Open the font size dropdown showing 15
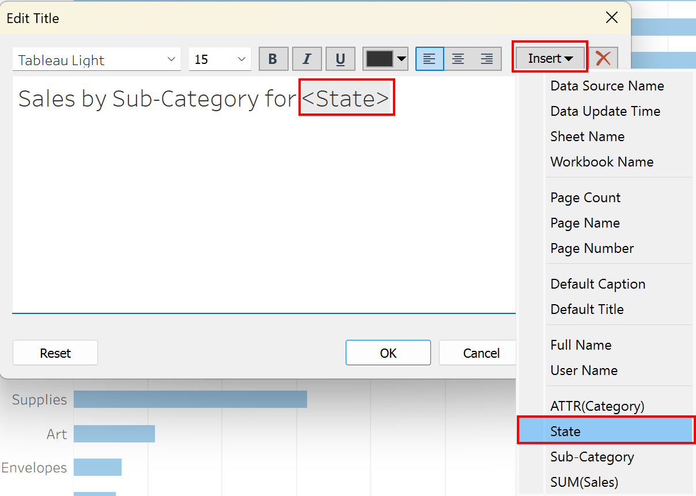The image size is (696, 496). pyautogui.click(x=220, y=59)
